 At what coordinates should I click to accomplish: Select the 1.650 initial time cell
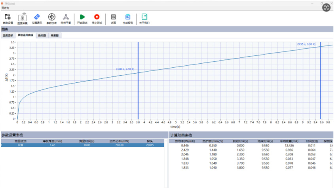pyautogui.click(x=241, y=150)
